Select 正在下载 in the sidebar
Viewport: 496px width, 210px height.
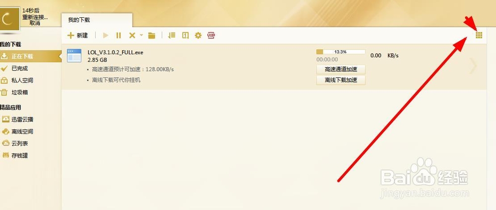[x=31, y=56]
